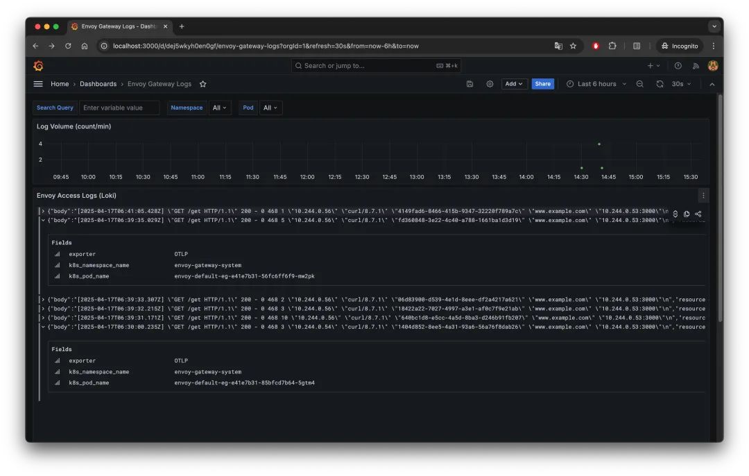The image size is (749, 476).
Task: Star the Envoy Gateway Logs dashboard
Action: click(x=203, y=84)
